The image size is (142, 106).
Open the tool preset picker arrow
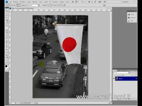click(x=10, y=5)
